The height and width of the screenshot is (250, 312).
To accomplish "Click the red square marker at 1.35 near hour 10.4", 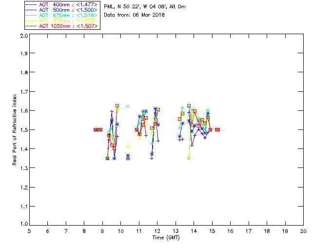I will click(x=128, y=159).
